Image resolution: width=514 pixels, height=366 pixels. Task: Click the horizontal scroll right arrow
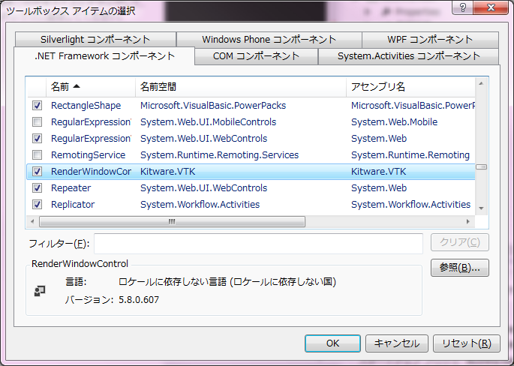468,221
